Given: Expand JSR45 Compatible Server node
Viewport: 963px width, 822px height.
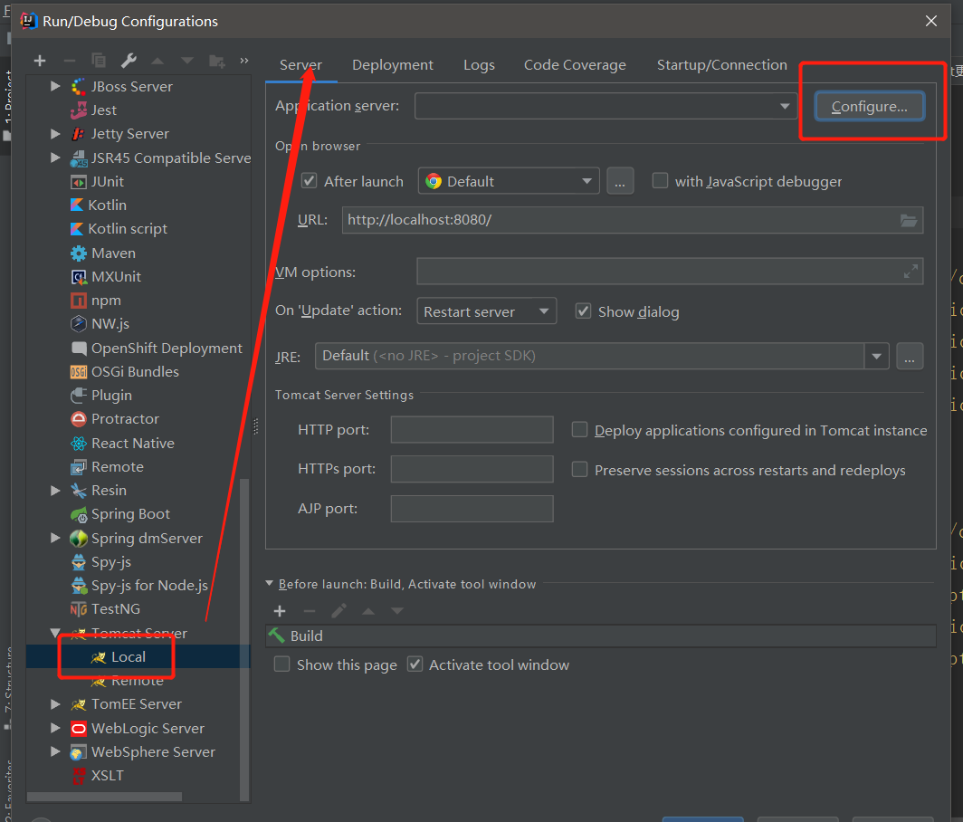Looking at the screenshot, I should [55, 158].
